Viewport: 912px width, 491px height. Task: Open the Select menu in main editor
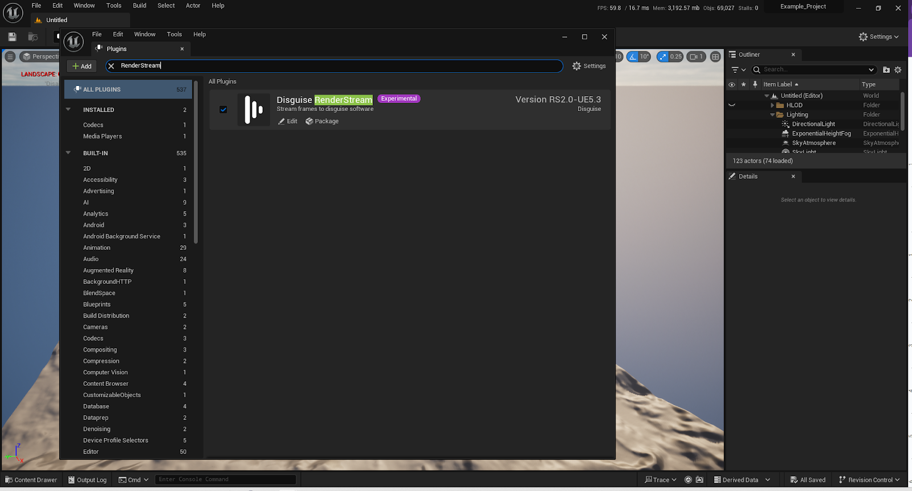166,6
